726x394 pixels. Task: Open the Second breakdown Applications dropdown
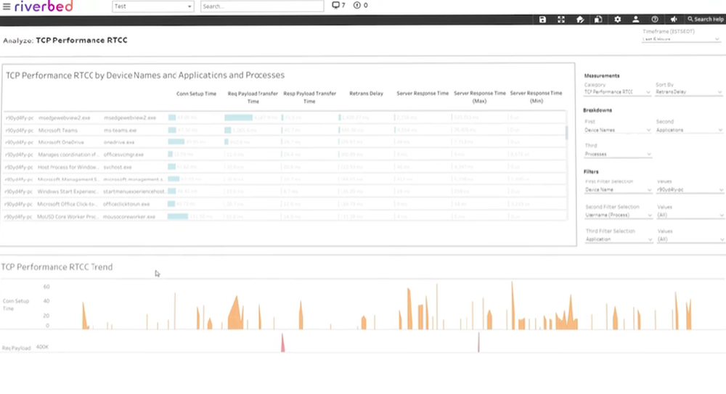(689, 130)
